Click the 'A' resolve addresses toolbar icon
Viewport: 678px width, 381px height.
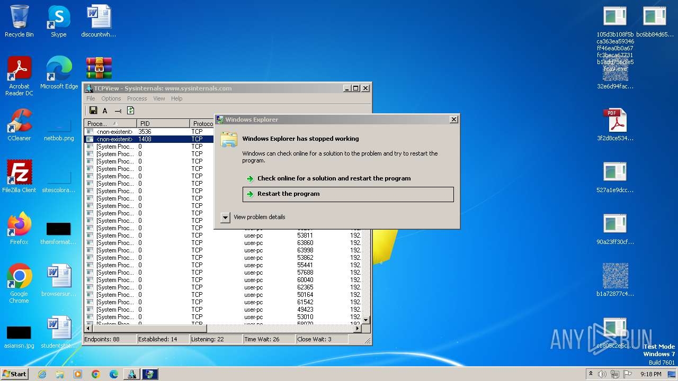coord(105,111)
